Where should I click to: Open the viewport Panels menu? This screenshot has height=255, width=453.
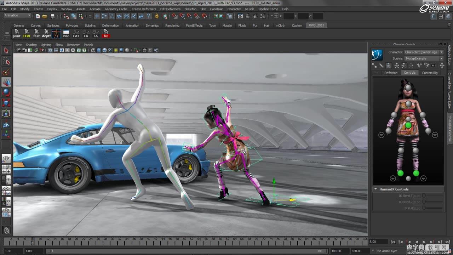coord(88,45)
